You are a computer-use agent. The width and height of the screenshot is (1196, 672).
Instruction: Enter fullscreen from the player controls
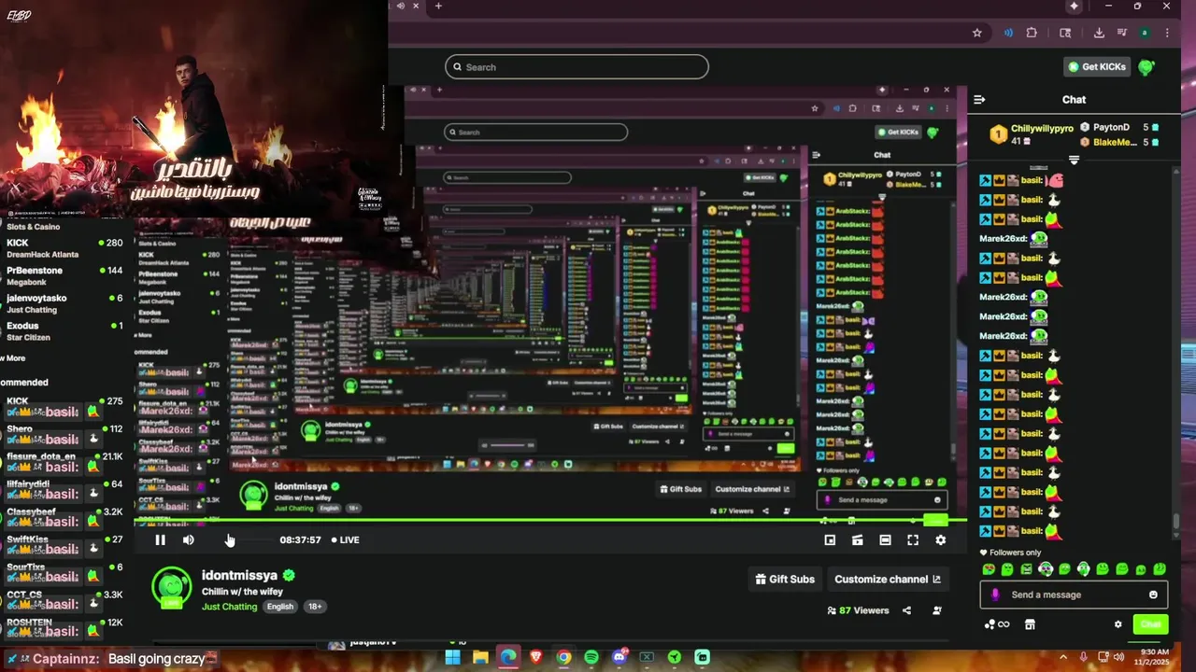pyautogui.click(x=913, y=539)
